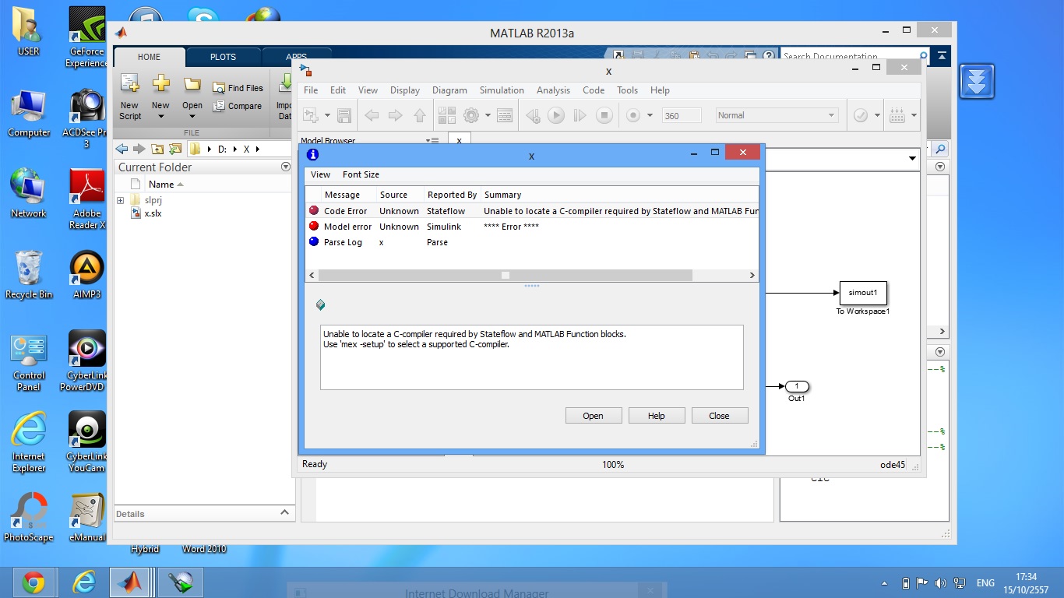Image resolution: width=1064 pixels, height=598 pixels.
Task: Click the Compare files icon
Action: (x=219, y=106)
